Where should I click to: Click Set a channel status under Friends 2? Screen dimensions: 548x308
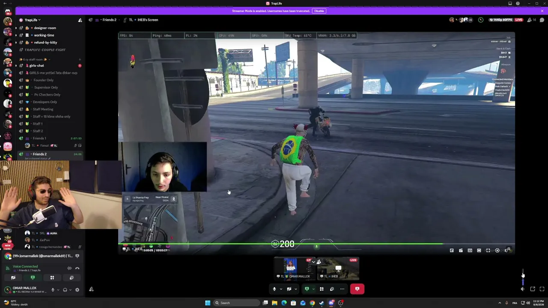click(x=37, y=159)
